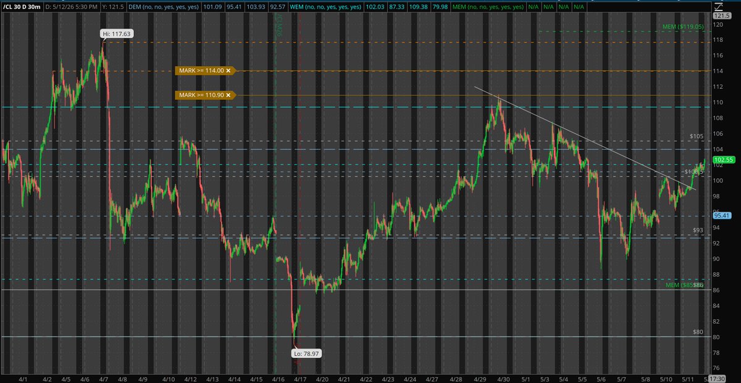The image size is (741, 383).
Task: Click the vertical /CLM26 rollover label
Action: (x=280, y=26)
